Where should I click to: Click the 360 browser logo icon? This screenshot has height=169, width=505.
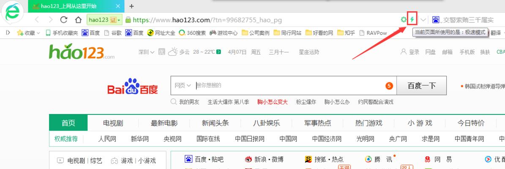pos(13,12)
